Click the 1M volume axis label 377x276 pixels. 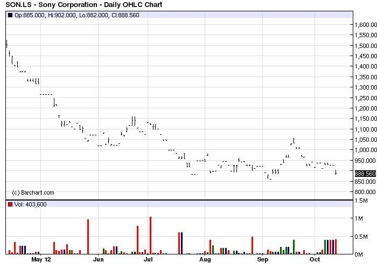click(x=359, y=218)
